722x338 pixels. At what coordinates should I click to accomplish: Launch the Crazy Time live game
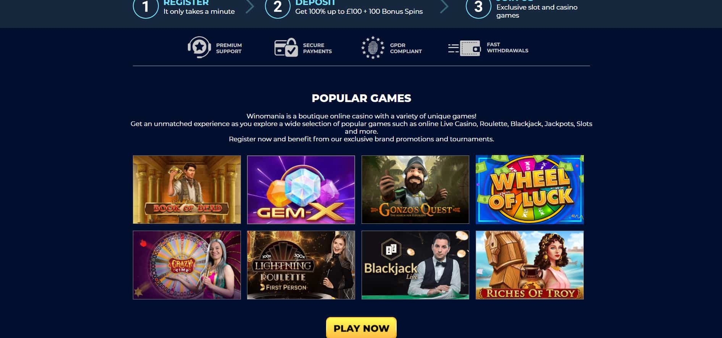(187, 265)
